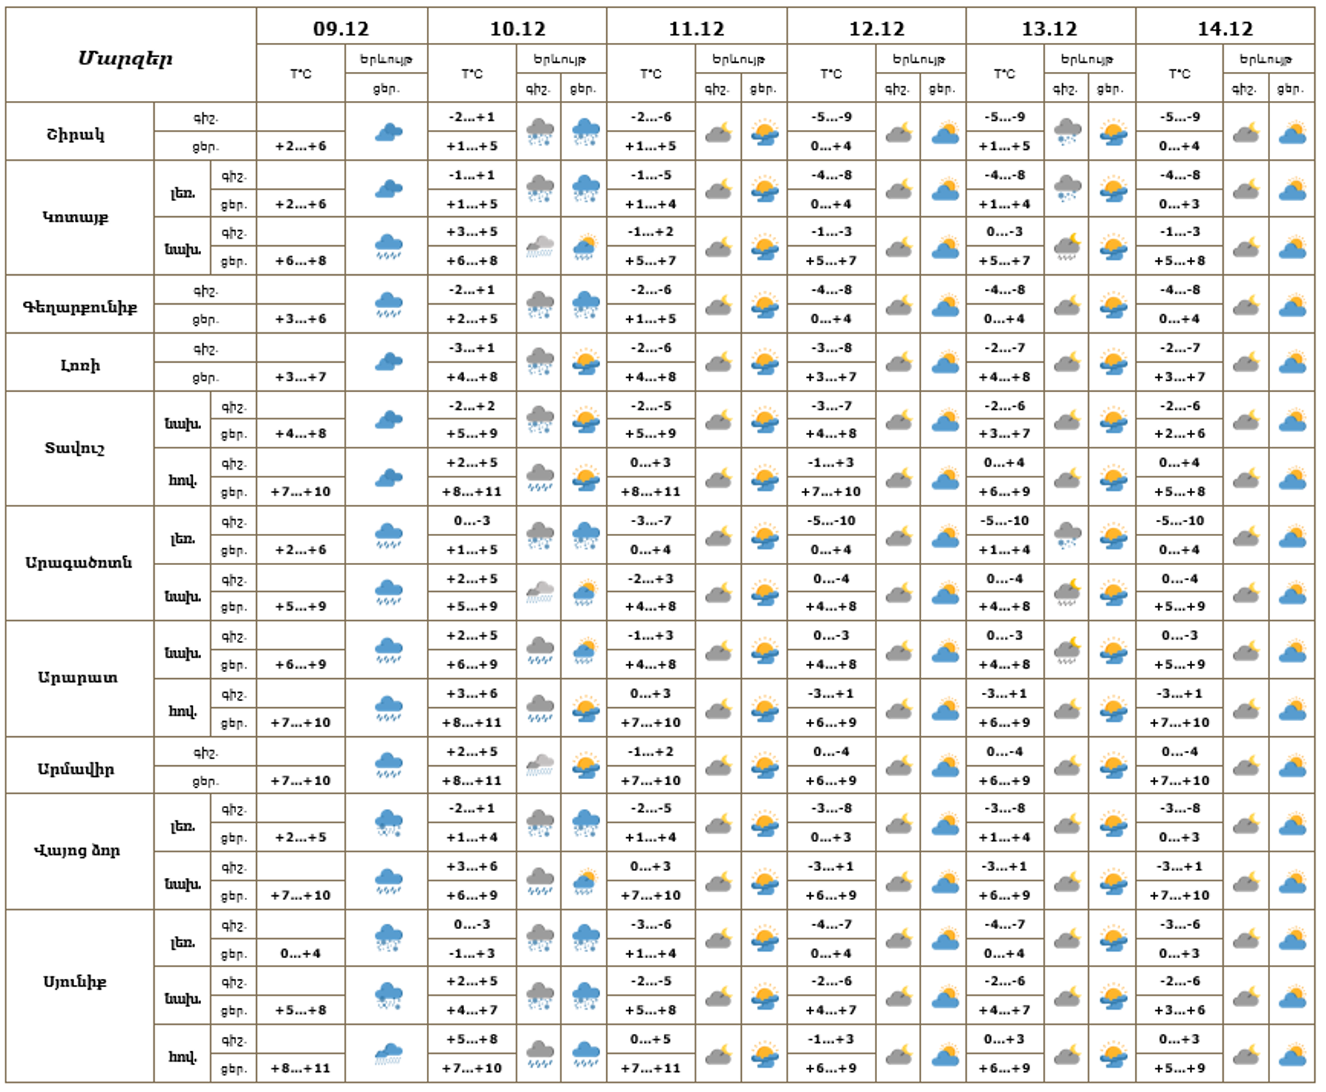Click the Մարզեր table header
The width and height of the screenshot is (1326, 1092).
126,59
